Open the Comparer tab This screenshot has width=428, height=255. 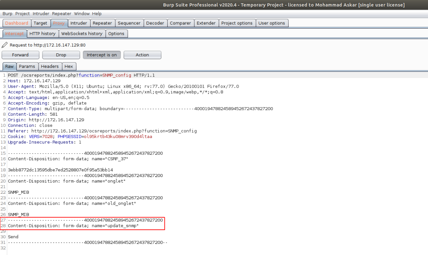click(180, 23)
